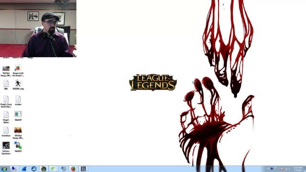Open the green WeChat bubbles taskbar icon
Viewport: 306px width, 172px height.
(x=54, y=169)
